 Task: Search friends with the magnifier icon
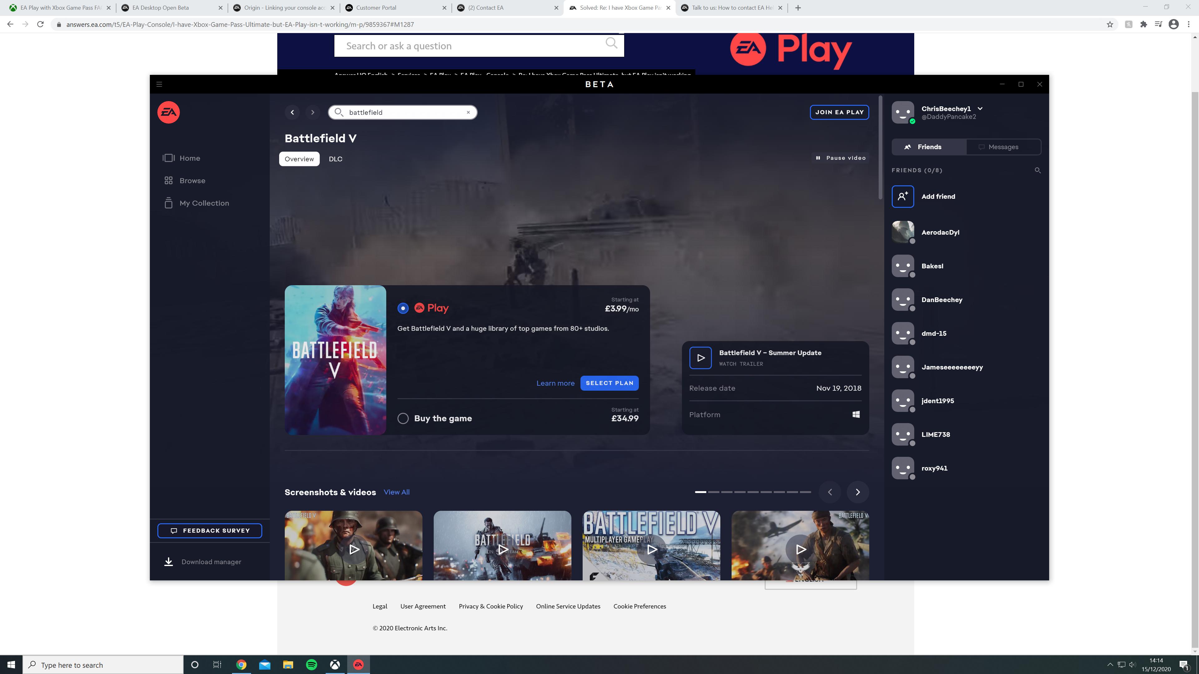pos(1038,170)
